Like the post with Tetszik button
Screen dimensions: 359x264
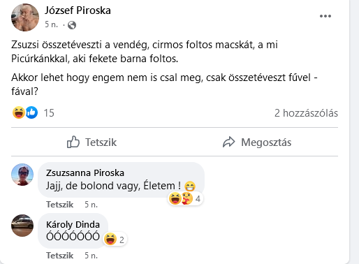pyautogui.click(x=91, y=142)
